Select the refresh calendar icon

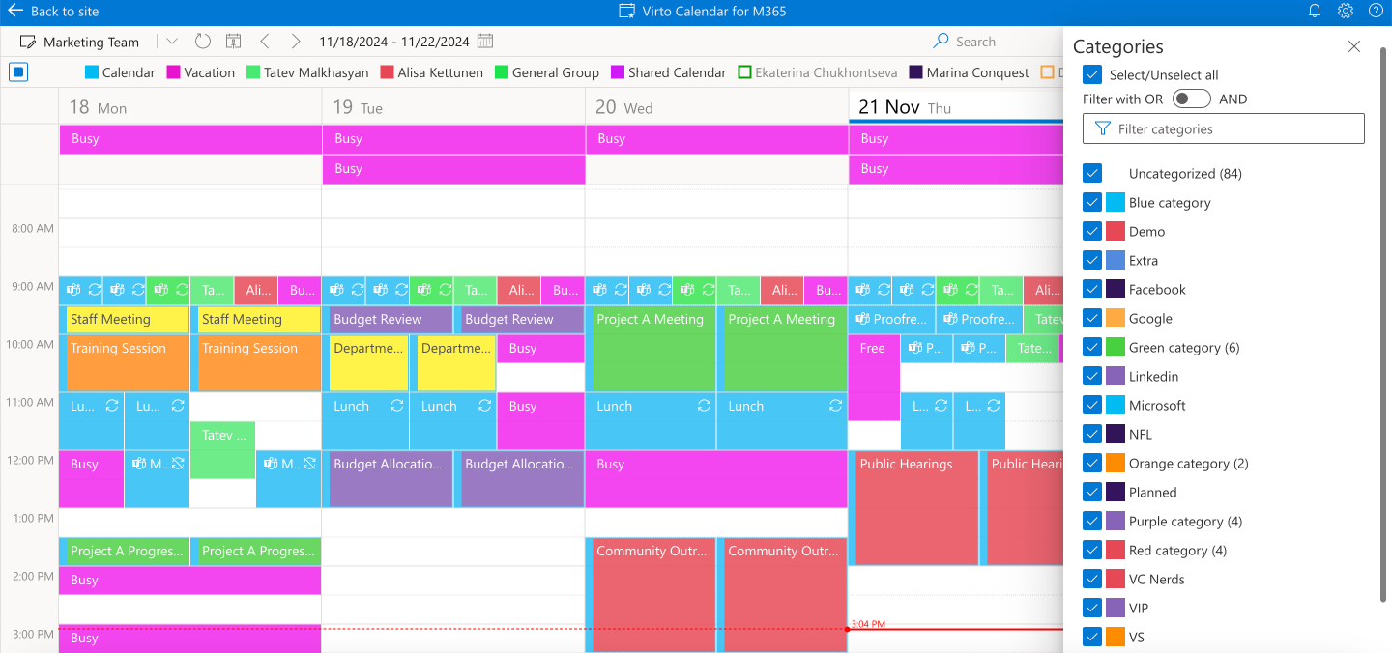click(202, 42)
